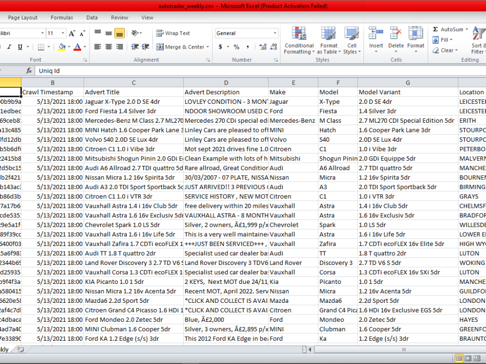Open the Page Layout tab
Viewport: 486px width, 364px height.
click(x=23, y=17)
